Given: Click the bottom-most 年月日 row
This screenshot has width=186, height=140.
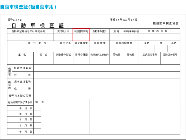Looking at the screenshot, I should (20, 132).
